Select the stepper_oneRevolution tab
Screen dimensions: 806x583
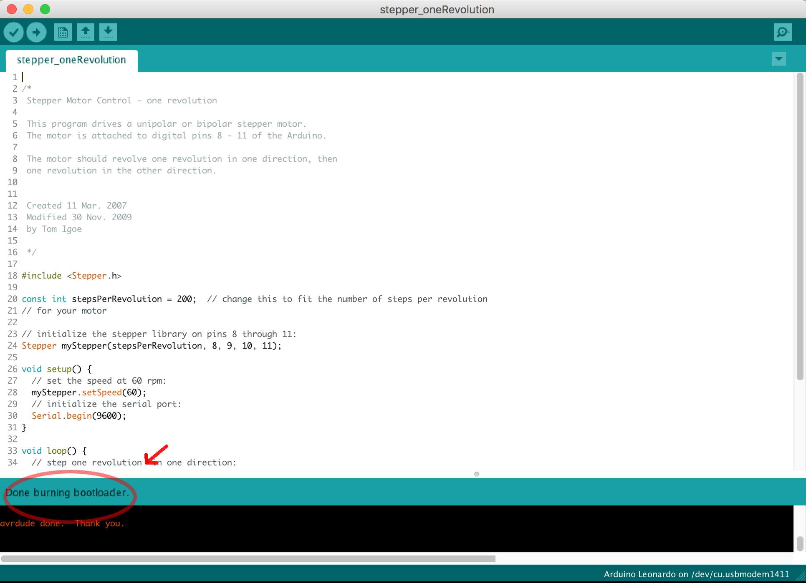pyautogui.click(x=71, y=60)
